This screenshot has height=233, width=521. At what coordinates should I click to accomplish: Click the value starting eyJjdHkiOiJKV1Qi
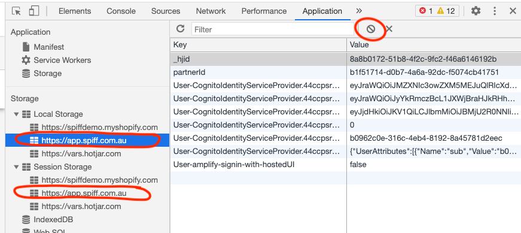(x=433, y=112)
